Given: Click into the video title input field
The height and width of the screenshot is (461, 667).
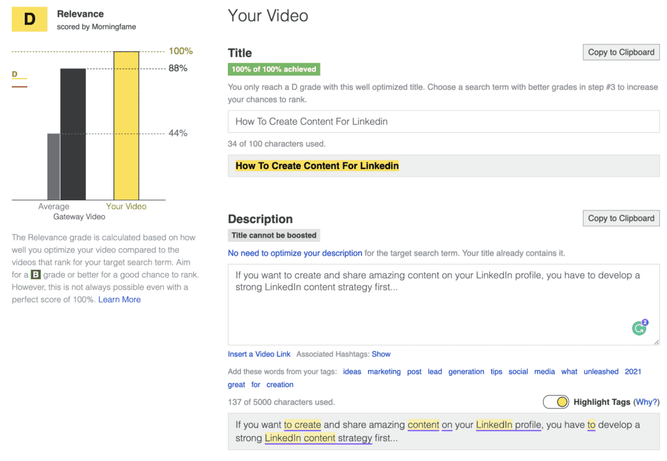Looking at the screenshot, I should click(443, 122).
